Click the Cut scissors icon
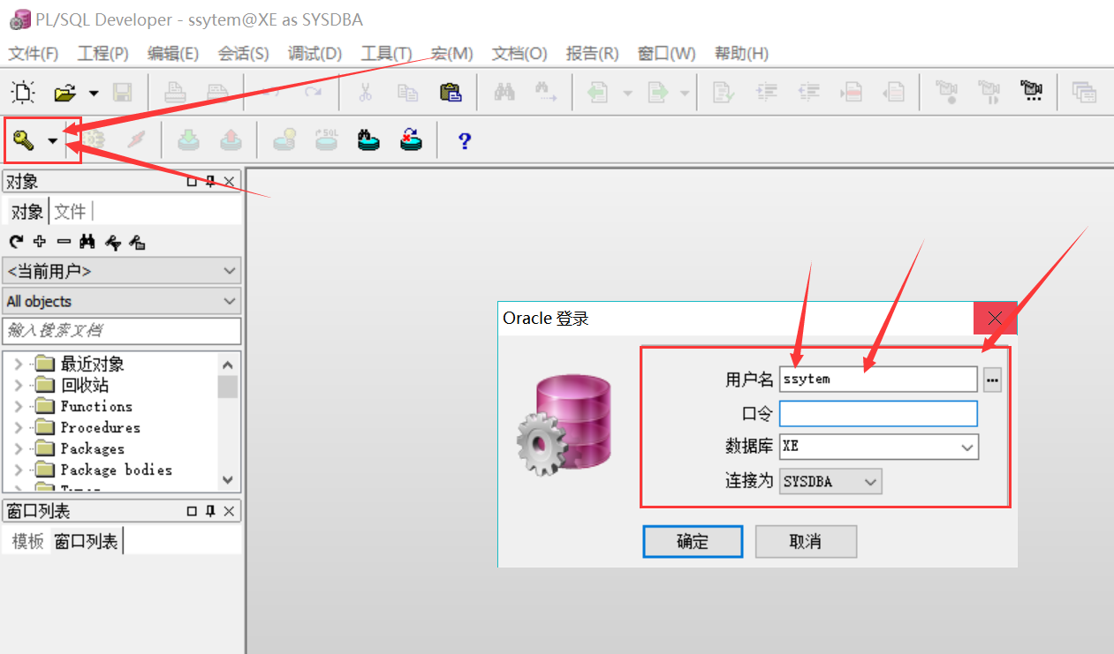 pyautogui.click(x=366, y=92)
